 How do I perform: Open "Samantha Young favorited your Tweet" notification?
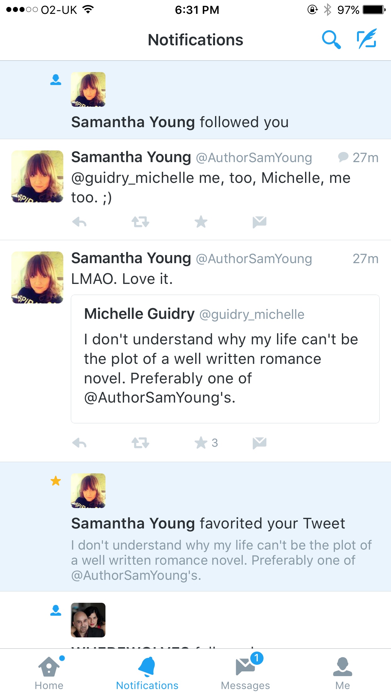pyautogui.click(x=208, y=524)
